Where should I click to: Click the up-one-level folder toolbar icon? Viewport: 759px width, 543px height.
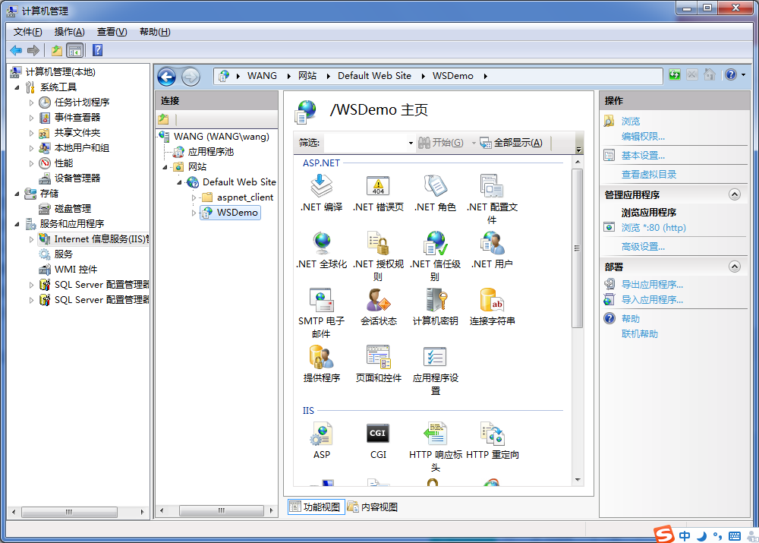coord(57,50)
